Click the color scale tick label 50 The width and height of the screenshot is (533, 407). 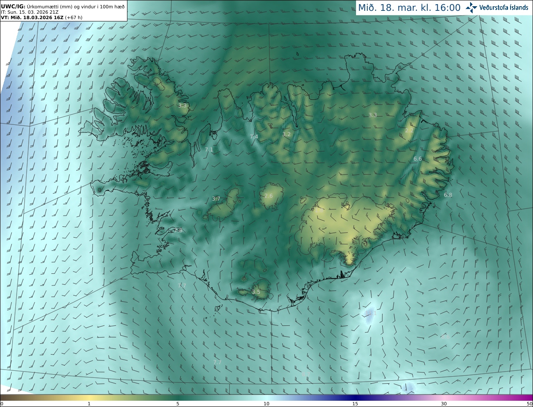click(529, 404)
